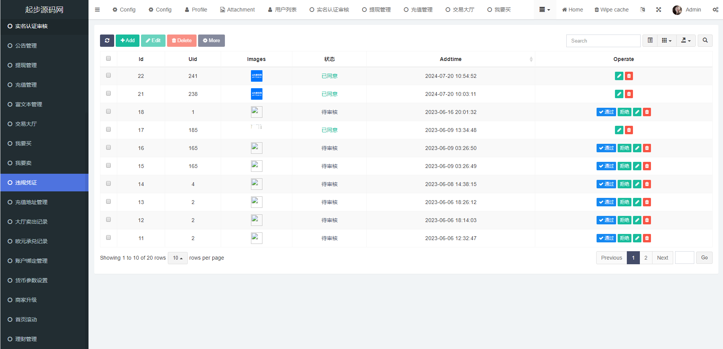
Task: Toggle the table card view icon
Action: pos(650,41)
